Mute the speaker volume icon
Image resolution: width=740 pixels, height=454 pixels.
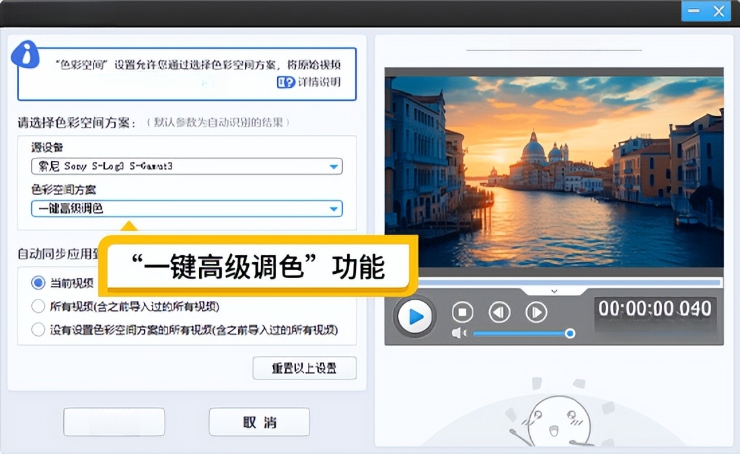pyautogui.click(x=459, y=333)
